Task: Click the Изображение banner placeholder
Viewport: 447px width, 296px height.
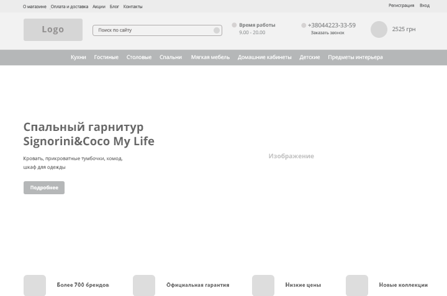Action: [x=291, y=156]
